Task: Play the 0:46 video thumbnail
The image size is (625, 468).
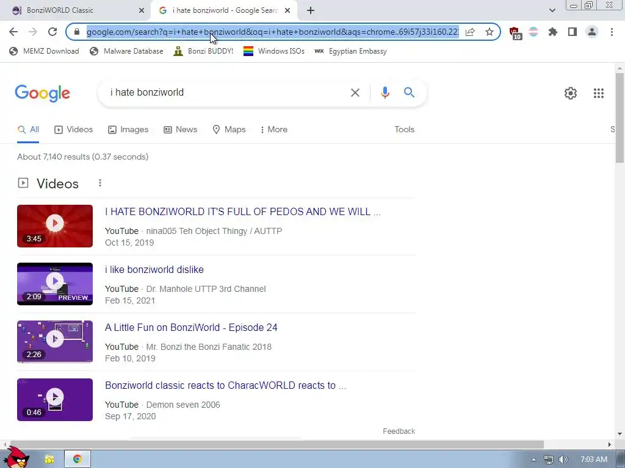Action: tap(55, 400)
